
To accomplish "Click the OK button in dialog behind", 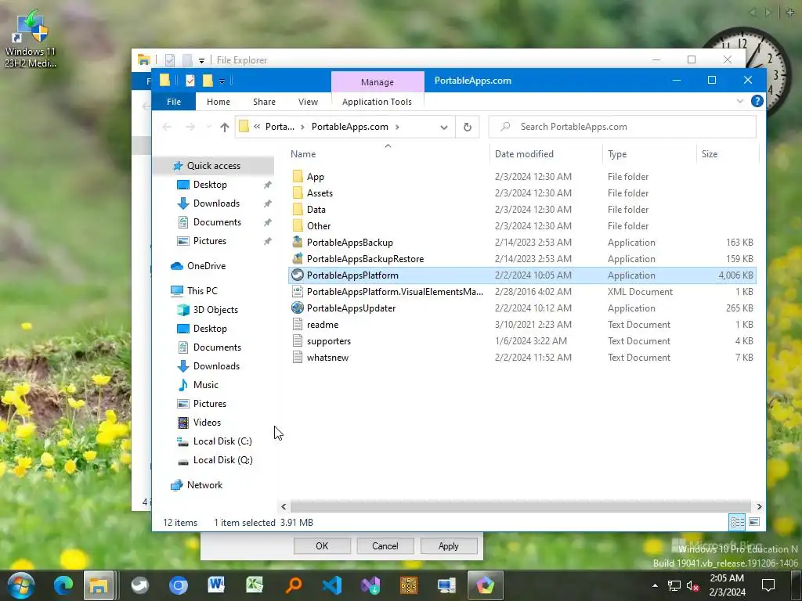I will tap(322, 545).
